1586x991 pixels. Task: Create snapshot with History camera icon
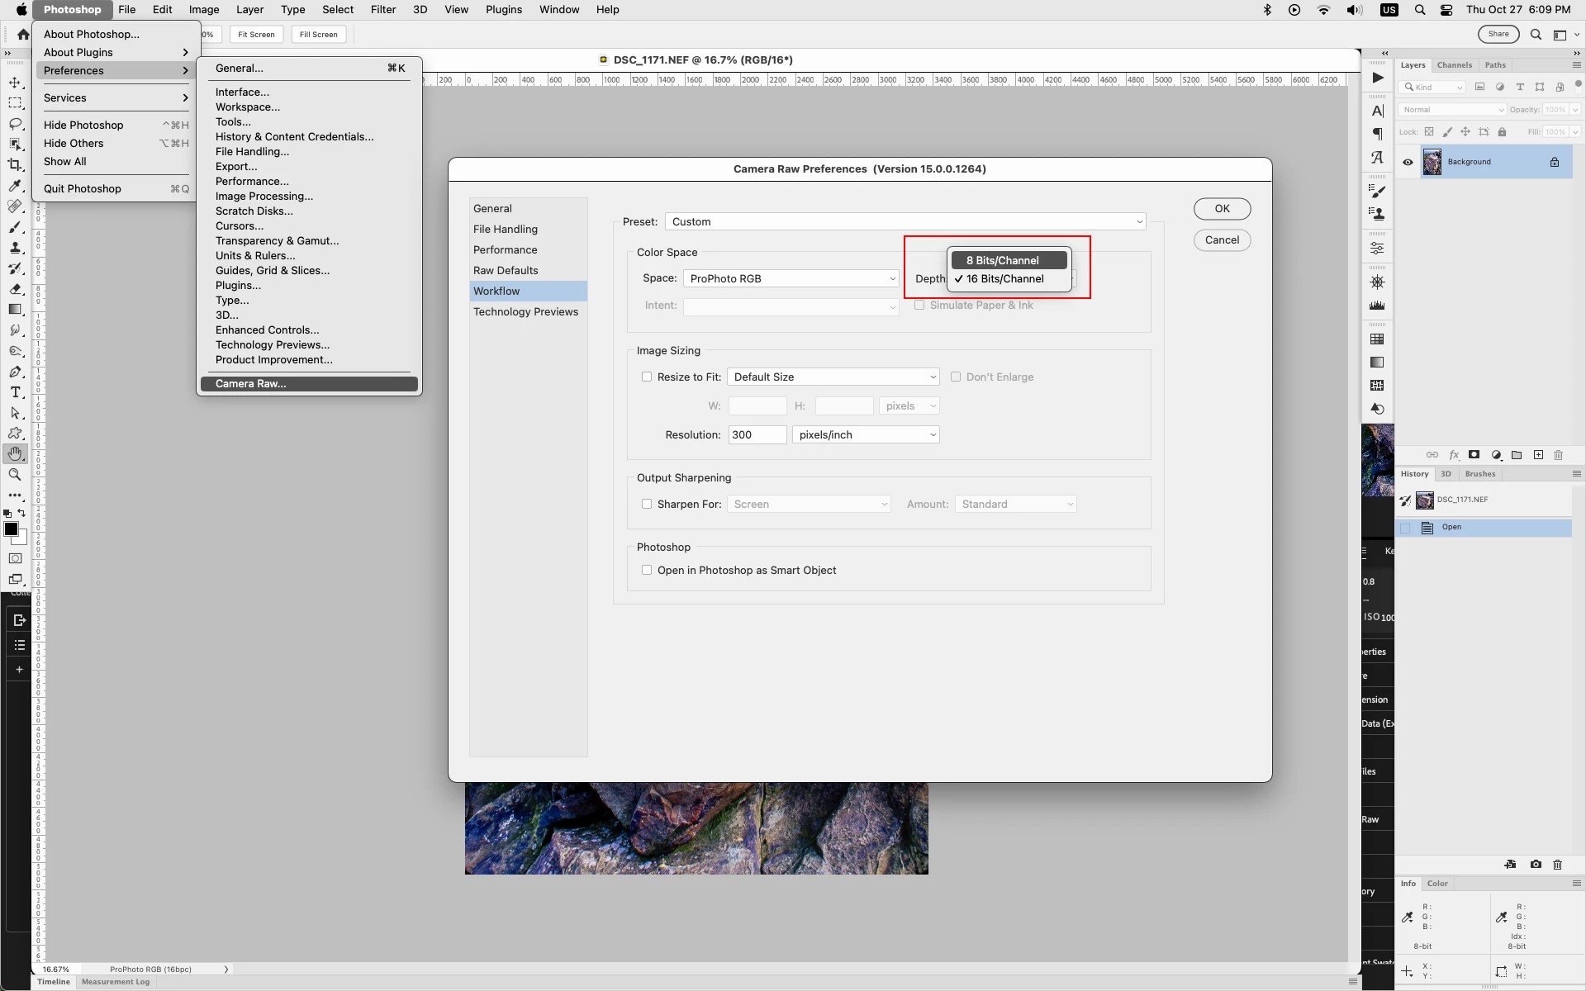pos(1536,865)
